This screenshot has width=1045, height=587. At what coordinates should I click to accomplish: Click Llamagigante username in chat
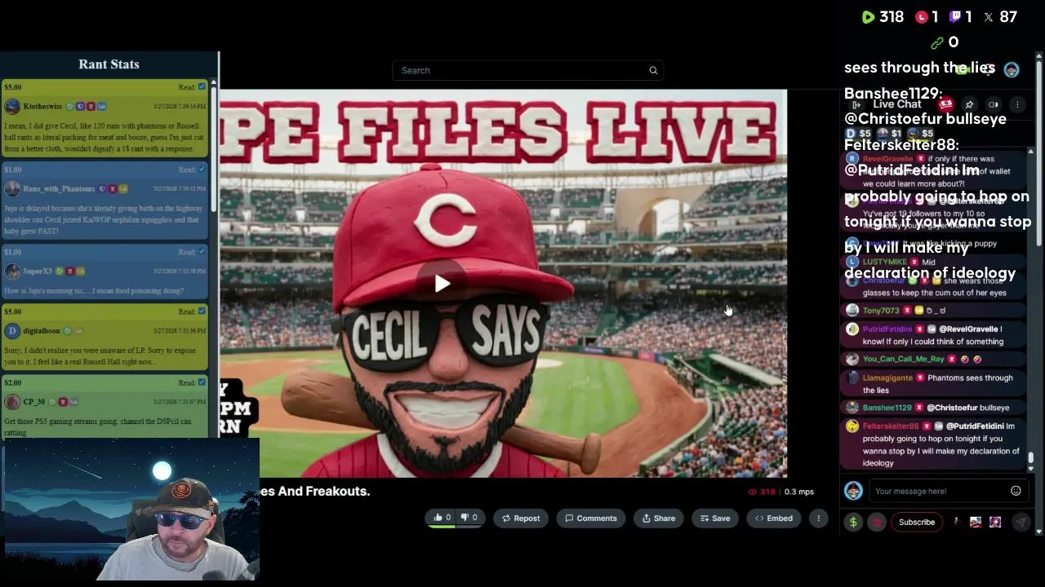click(x=887, y=378)
